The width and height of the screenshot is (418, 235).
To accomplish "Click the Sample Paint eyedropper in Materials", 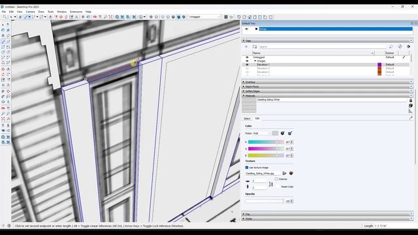I will click(411, 117).
